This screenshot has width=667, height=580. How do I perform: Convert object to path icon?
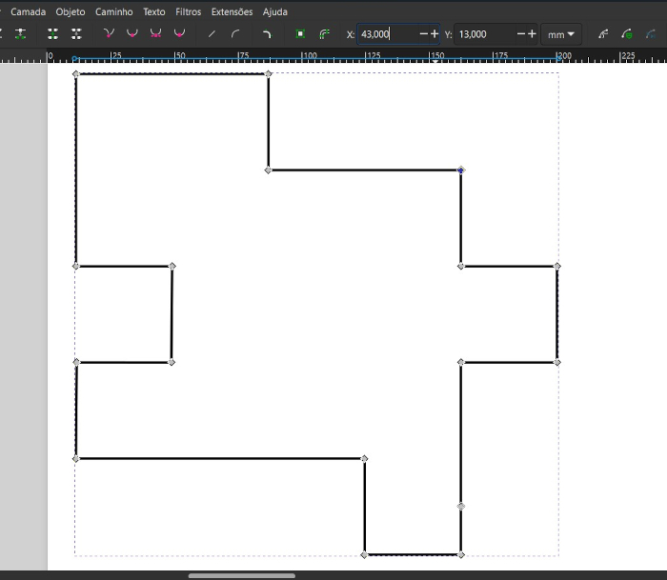pos(300,34)
